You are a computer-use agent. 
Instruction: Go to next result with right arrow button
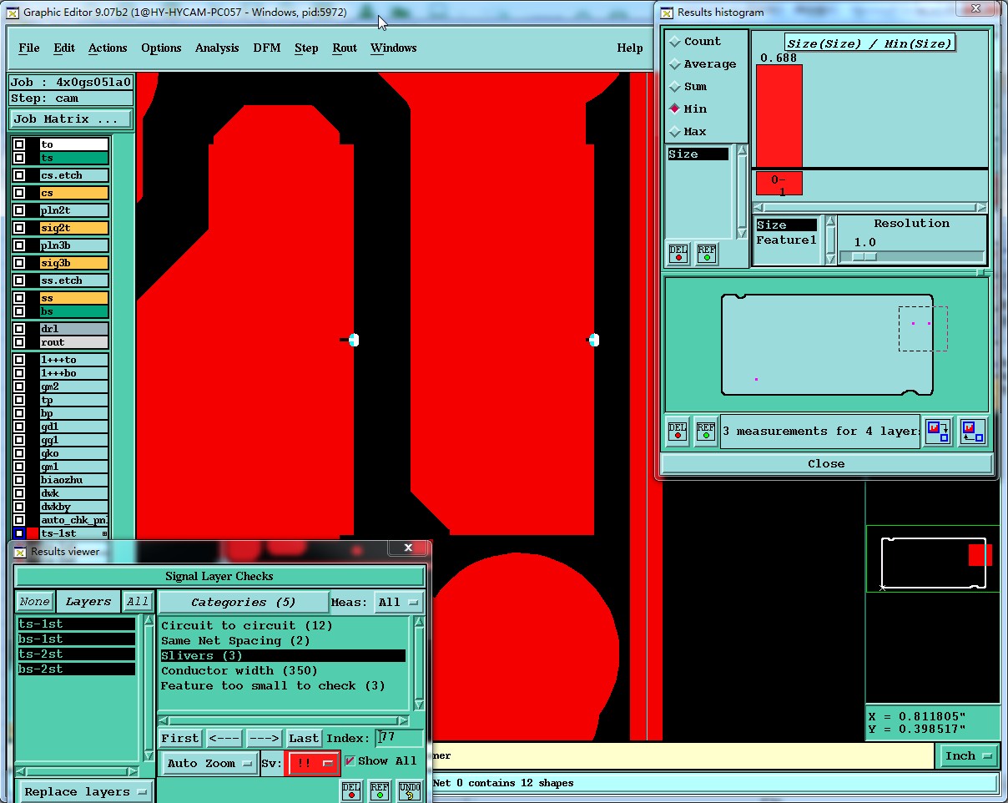pos(264,738)
